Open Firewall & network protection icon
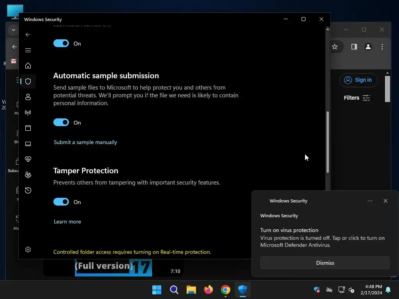Screen dimensions: 399x299 coord(28,113)
